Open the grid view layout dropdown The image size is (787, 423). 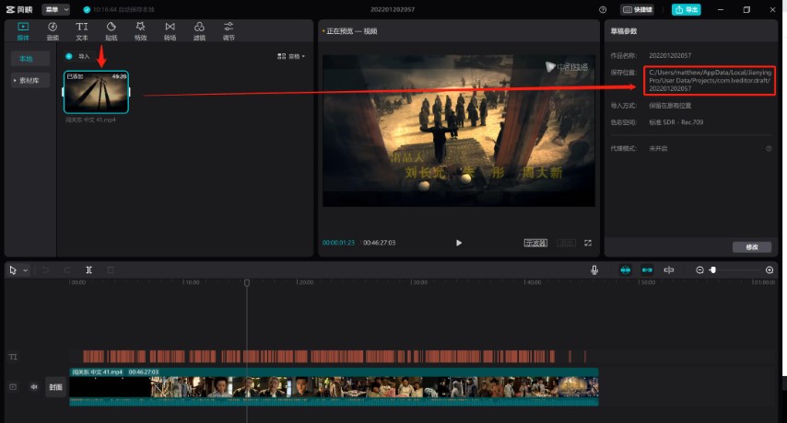tap(291, 57)
